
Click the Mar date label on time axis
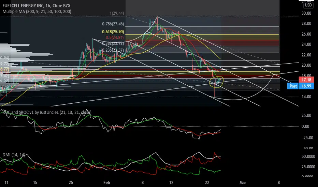pyautogui.click(x=243, y=183)
